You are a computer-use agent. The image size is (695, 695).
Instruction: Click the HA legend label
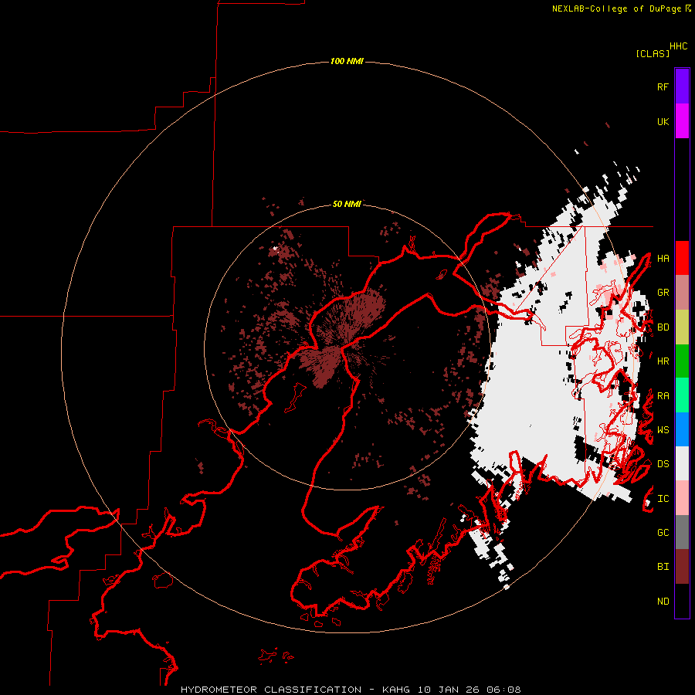tap(663, 259)
